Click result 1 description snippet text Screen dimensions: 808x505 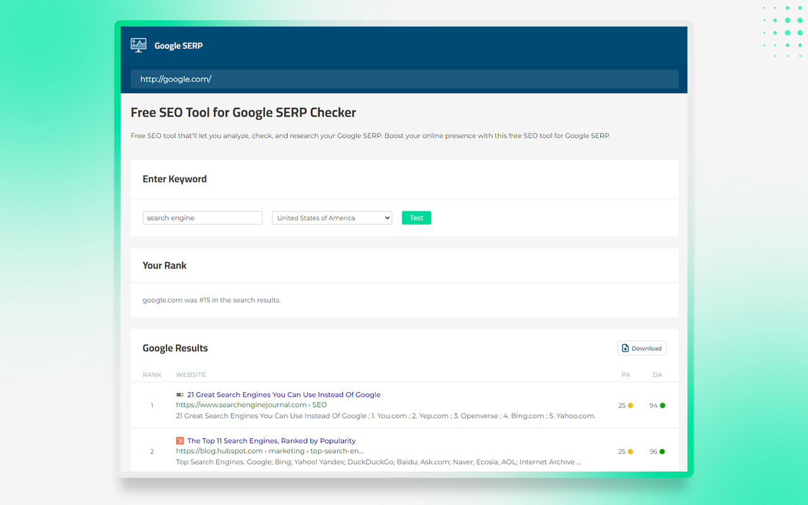click(x=386, y=416)
